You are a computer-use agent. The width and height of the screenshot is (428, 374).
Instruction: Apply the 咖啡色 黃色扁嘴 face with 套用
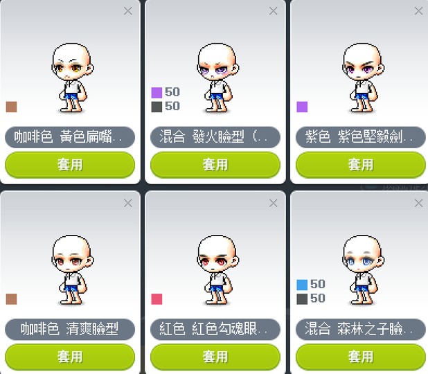[70, 165]
